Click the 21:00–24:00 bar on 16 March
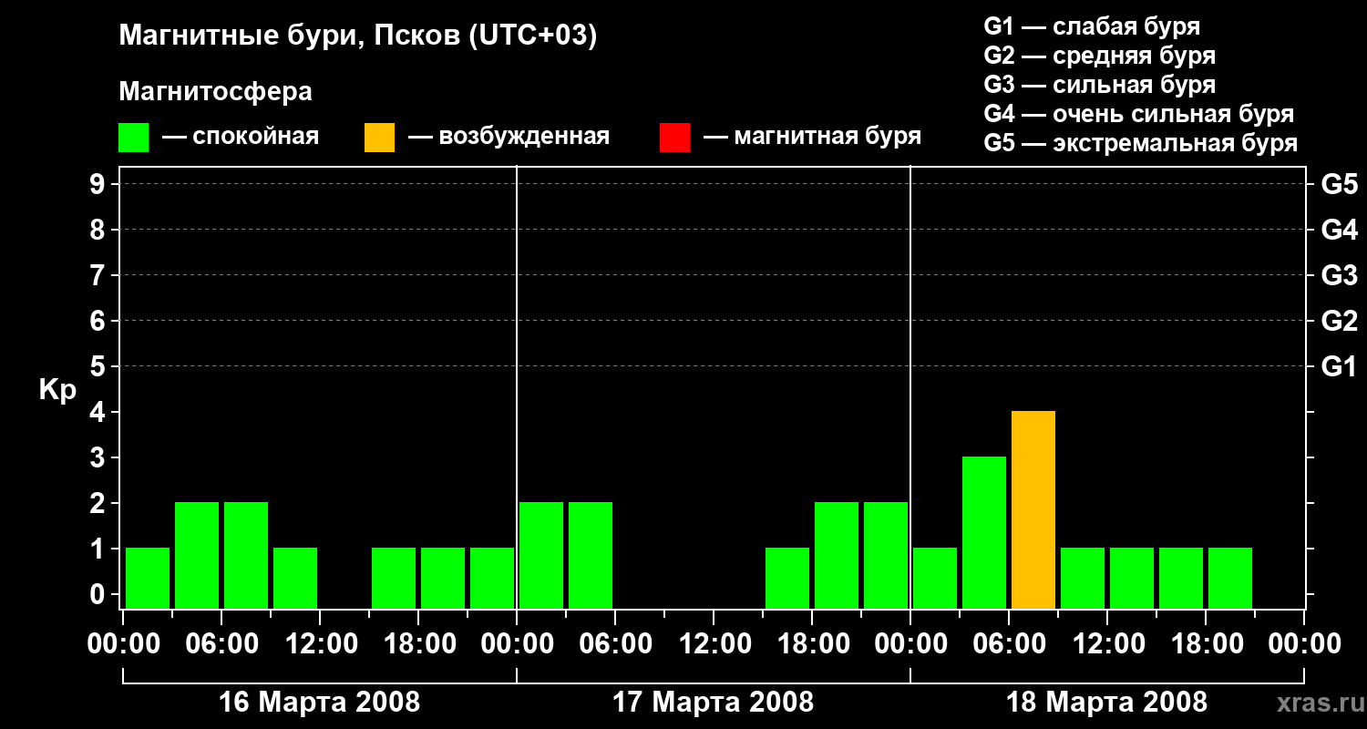 pos(492,579)
